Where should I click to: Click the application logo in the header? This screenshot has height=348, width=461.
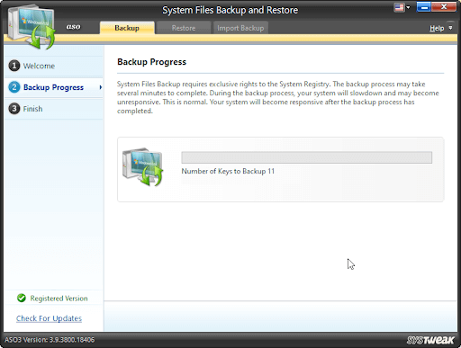(32, 26)
